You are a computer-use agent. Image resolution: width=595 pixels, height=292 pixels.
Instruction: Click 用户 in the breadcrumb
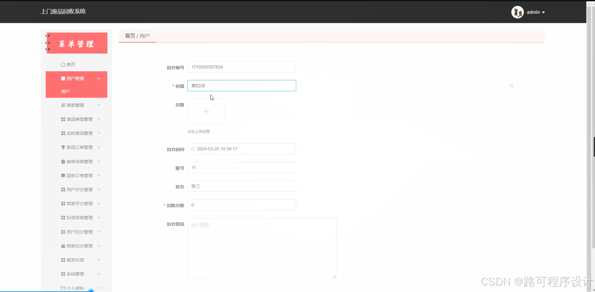pyautogui.click(x=144, y=36)
